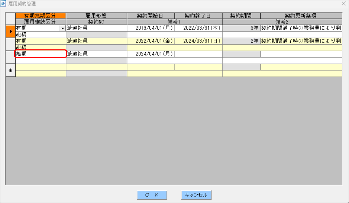Select the row selector for 無期 row
The width and height of the screenshot is (349, 203).
(x=11, y=57)
